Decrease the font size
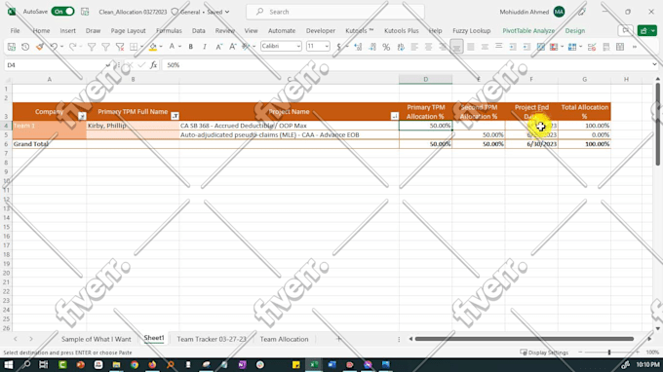The image size is (663, 372). pyautogui.click(x=218, y=47)
